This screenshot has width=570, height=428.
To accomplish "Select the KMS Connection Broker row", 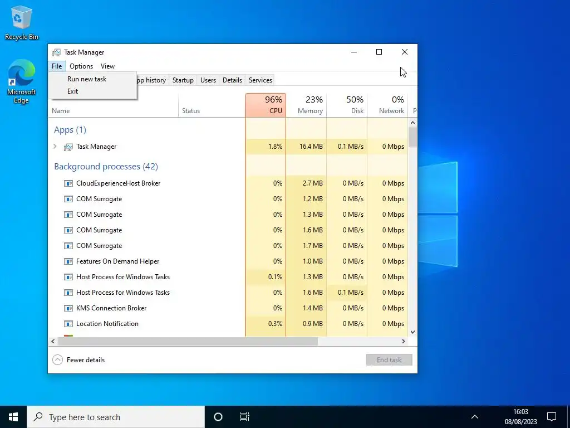I will click(228, 308).
